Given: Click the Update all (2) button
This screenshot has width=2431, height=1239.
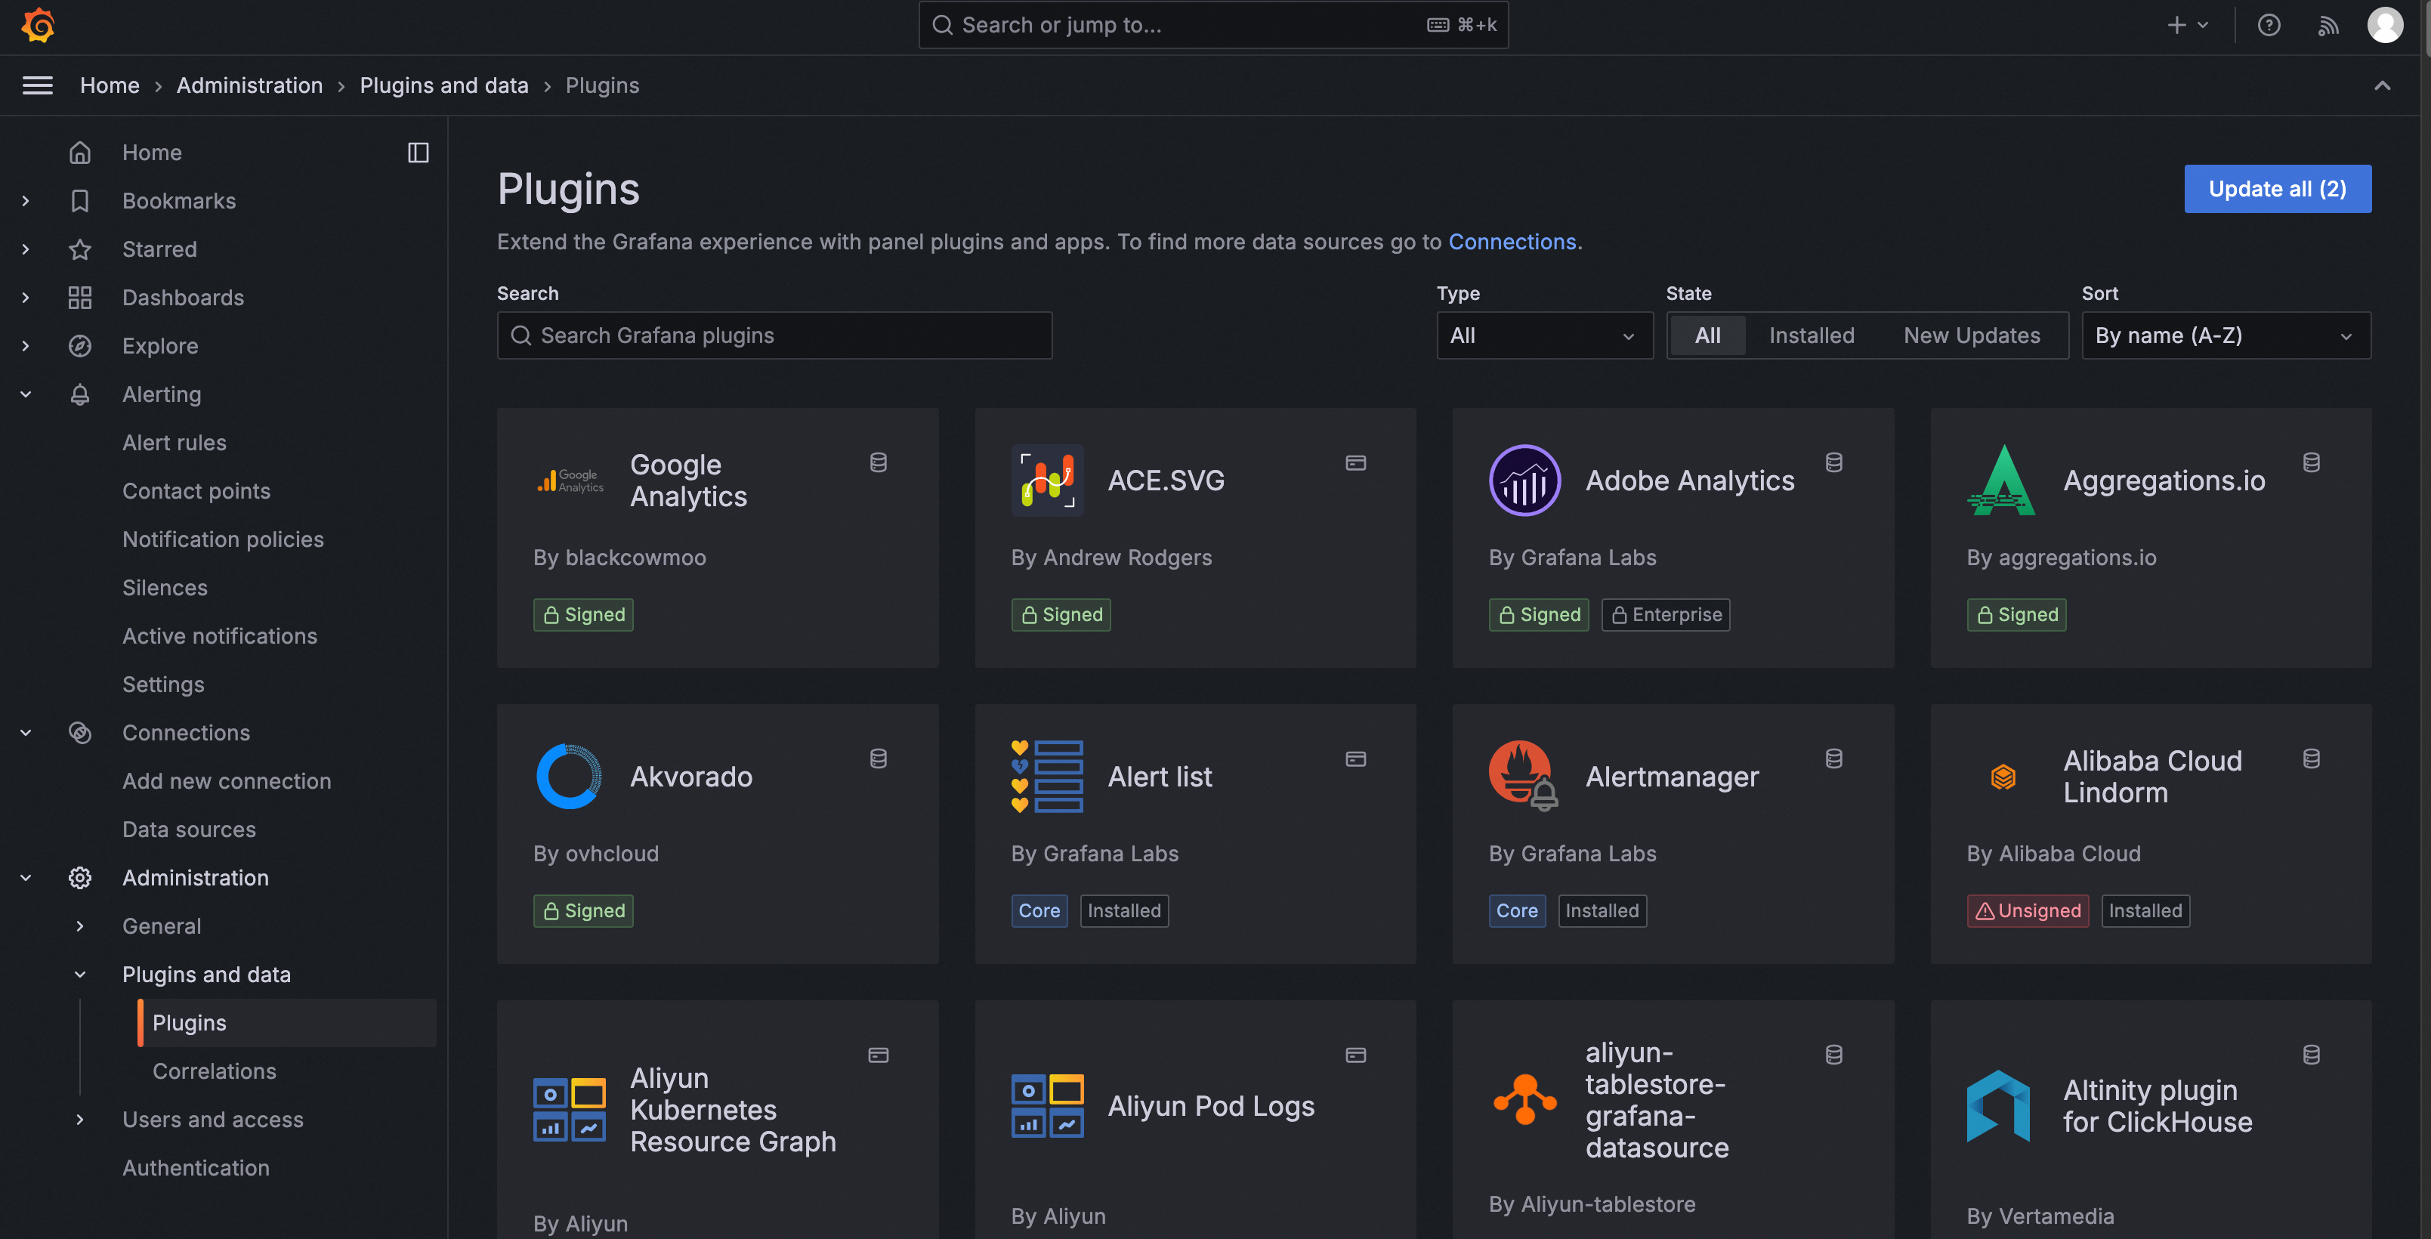Looking at the screenshot, I should click(x=2276, y=189).
